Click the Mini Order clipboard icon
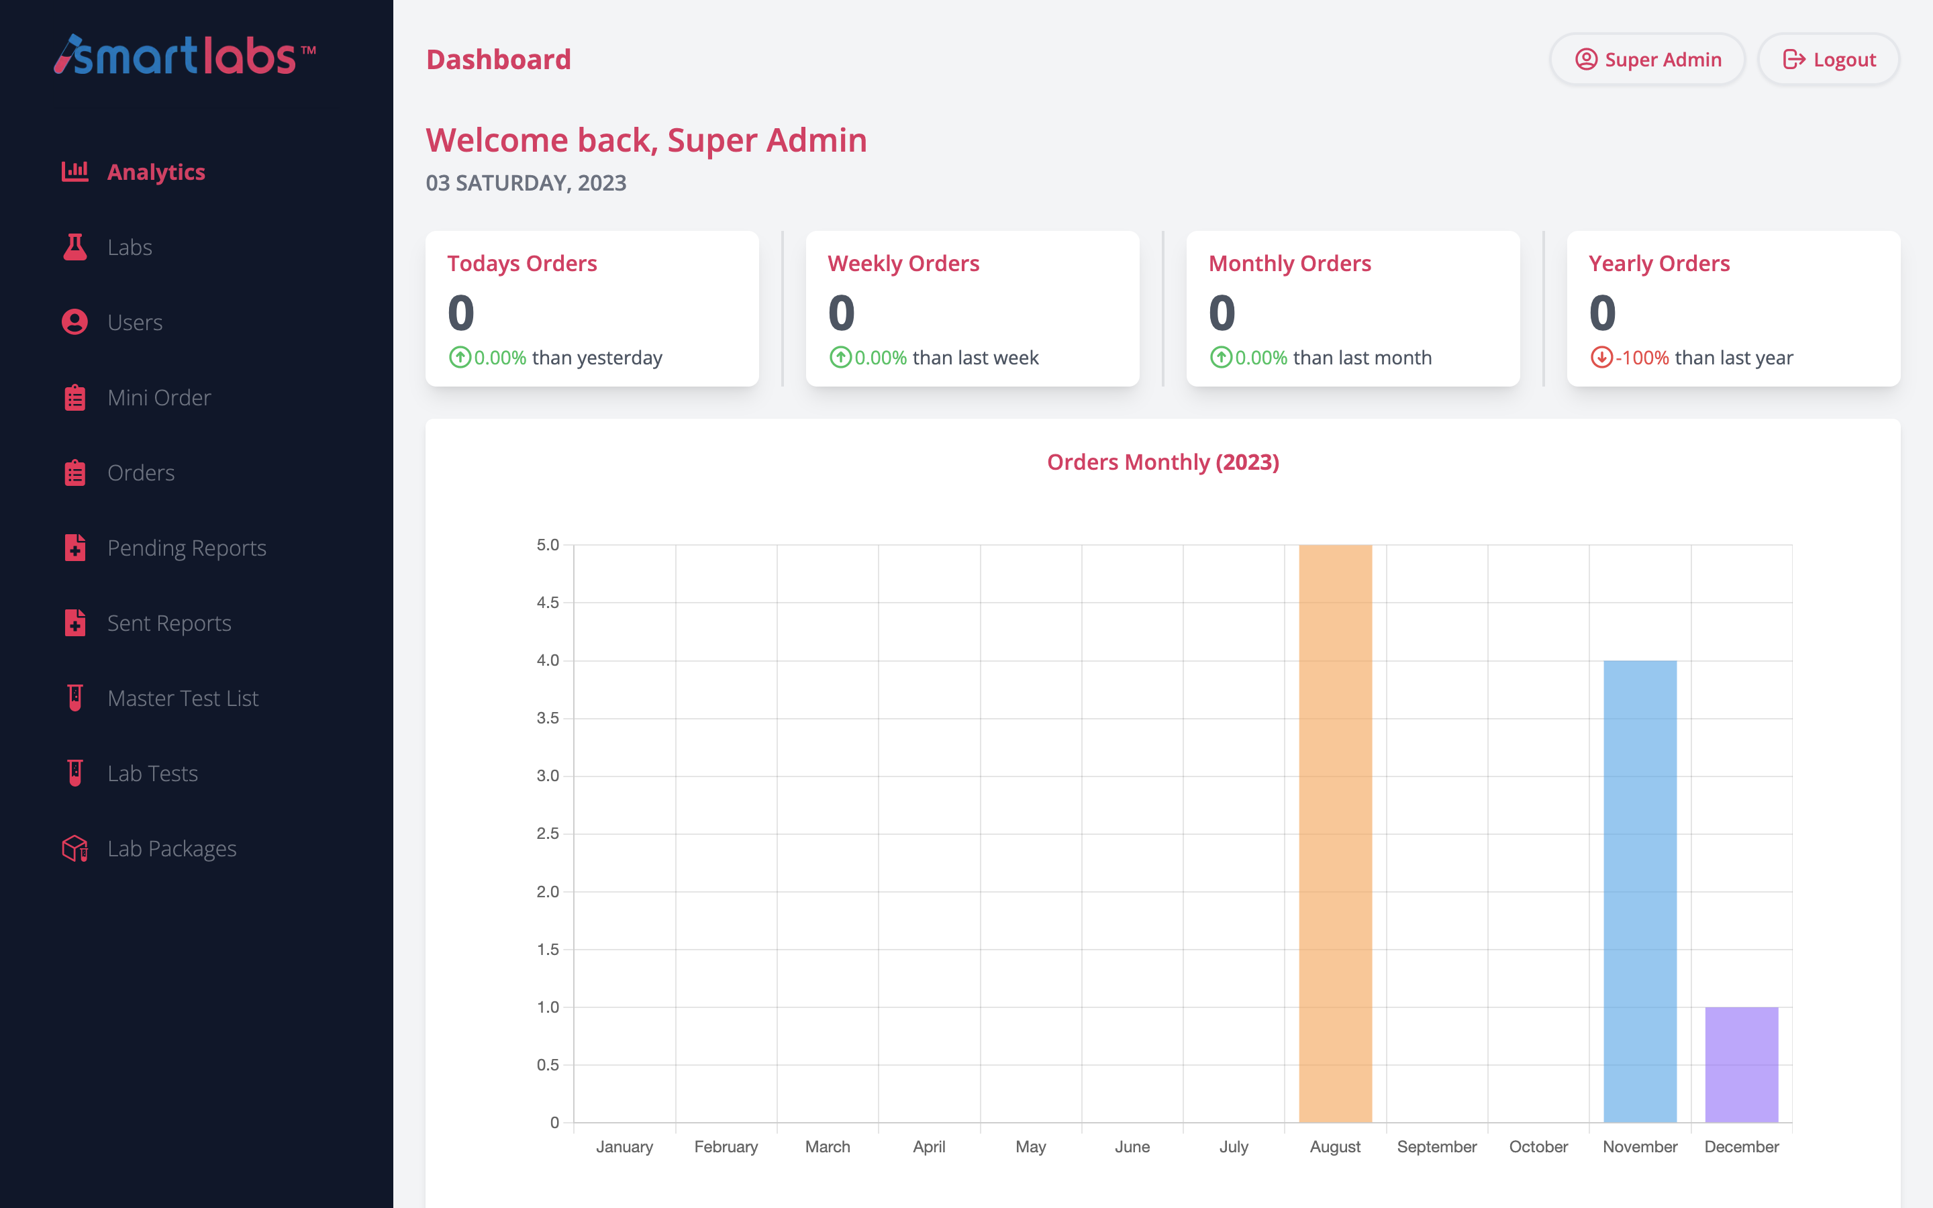The height and width of the screenshot is (1208, 1933). [x=75, y=397]
